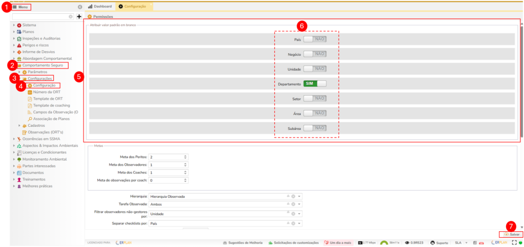Open Solicitações de customizações link
This screenshot has width=524, height=247.
(293, 243)
